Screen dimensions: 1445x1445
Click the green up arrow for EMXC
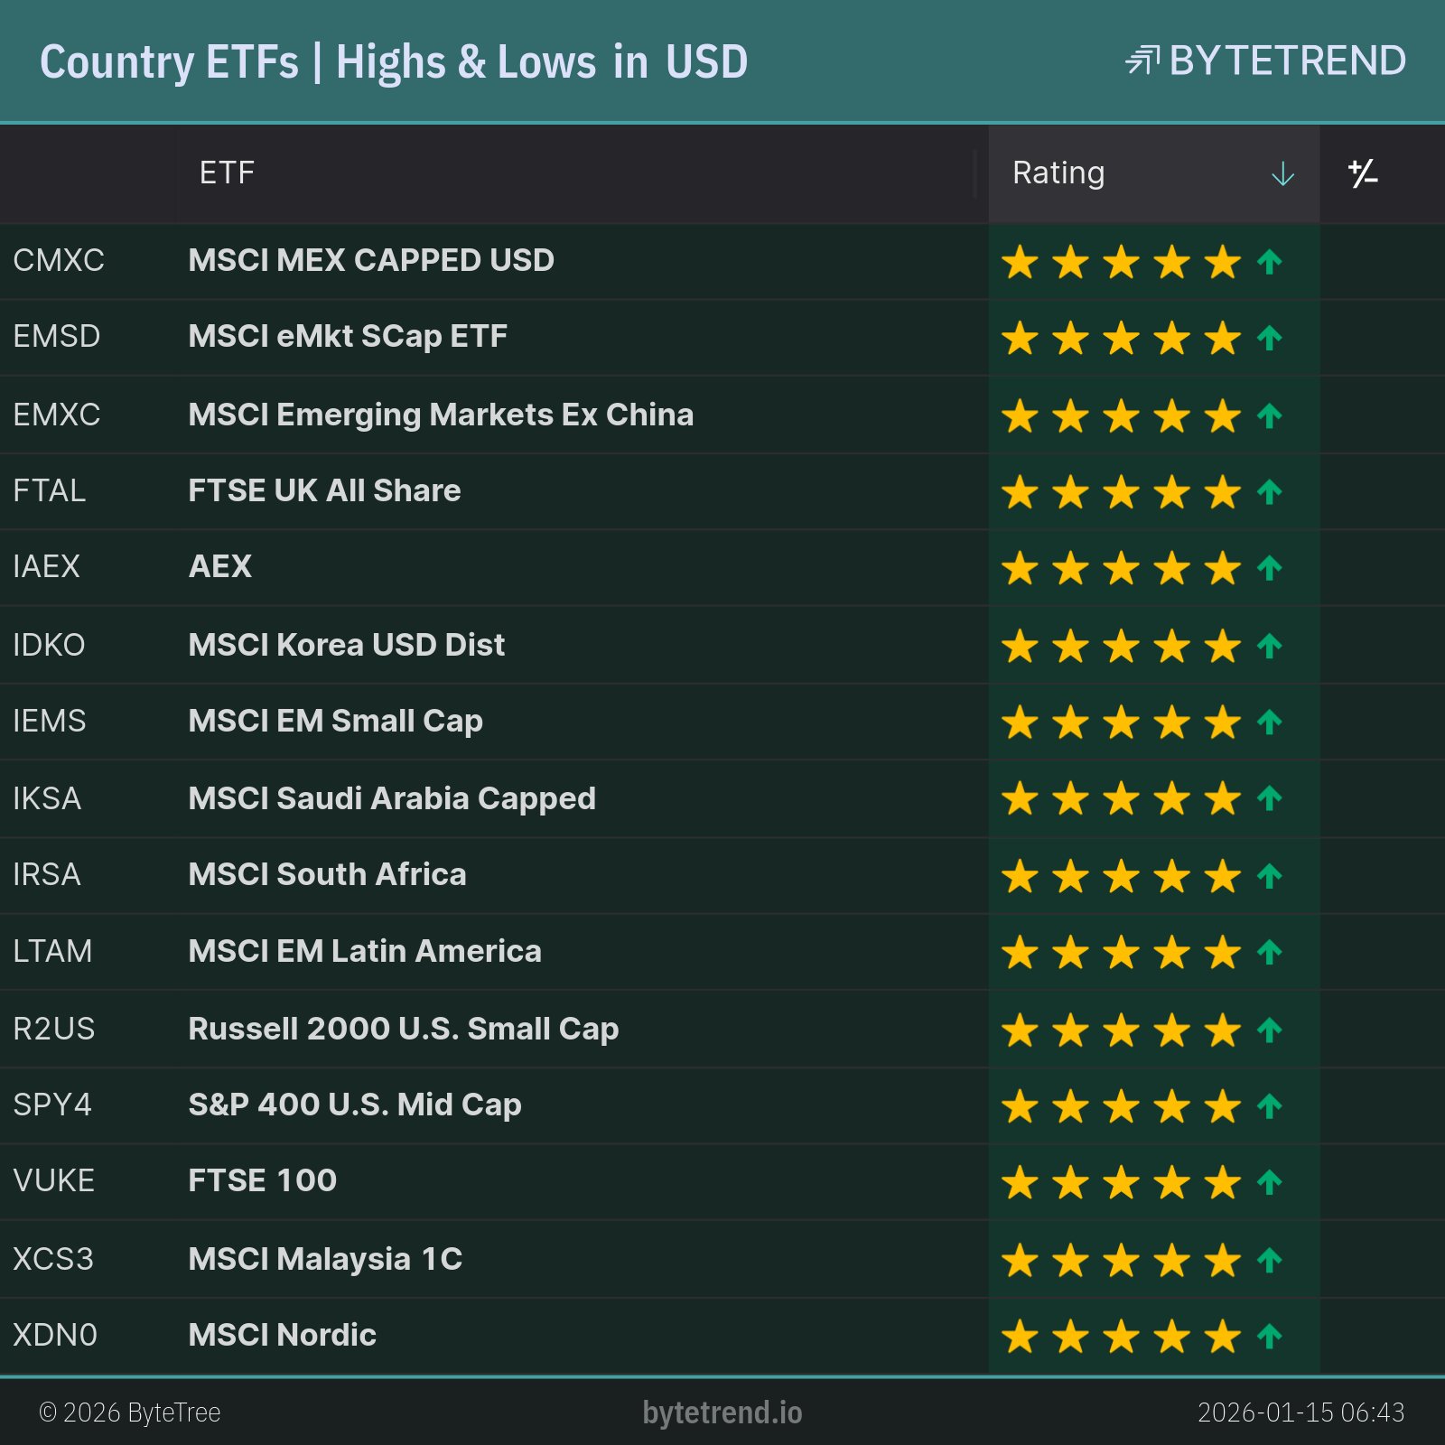click(1270, 415)
